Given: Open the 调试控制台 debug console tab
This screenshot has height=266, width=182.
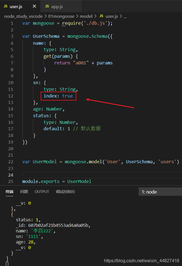Looking at the screenshot, I should coord(65,192).
